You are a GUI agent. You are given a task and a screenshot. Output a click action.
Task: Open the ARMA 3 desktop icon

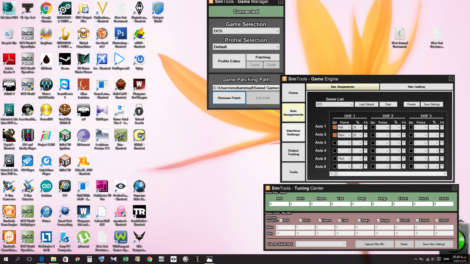[9, 87]
